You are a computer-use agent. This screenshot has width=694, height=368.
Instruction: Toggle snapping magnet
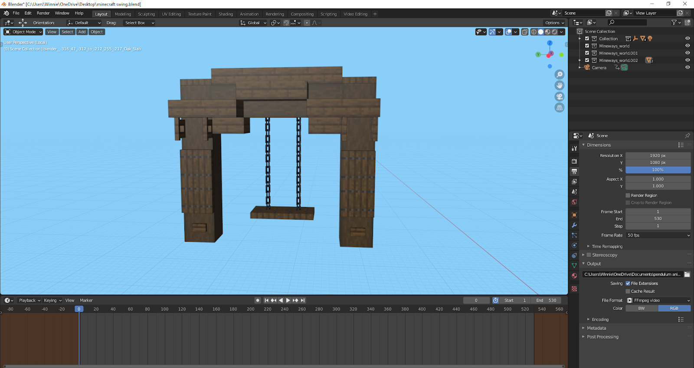[286, 23]
